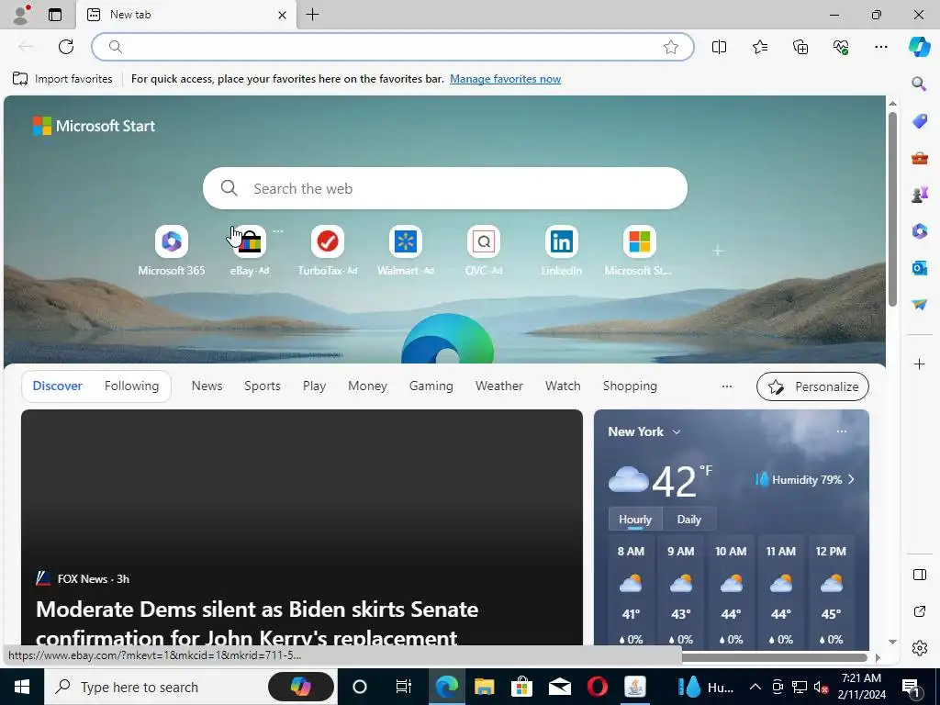
Task: Open the News category
Action: [207, 386]
